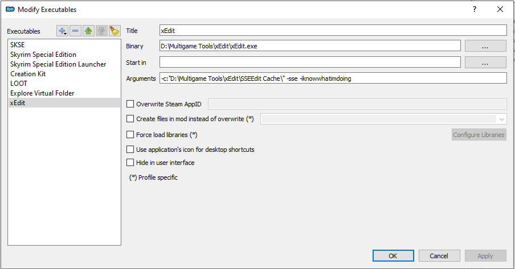This screenshot has height=269, width=515.
Task: Browse for Binary path using ellipsis button
Action: 485,46
